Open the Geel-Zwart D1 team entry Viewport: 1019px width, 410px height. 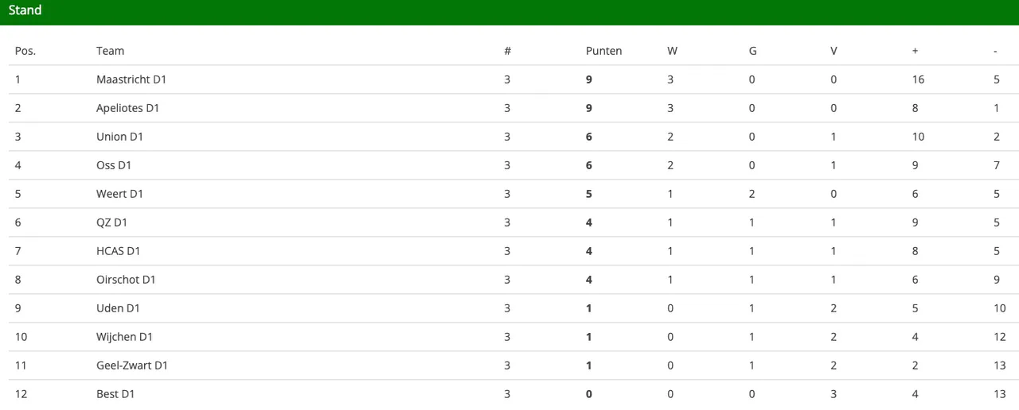click(132, 366)
